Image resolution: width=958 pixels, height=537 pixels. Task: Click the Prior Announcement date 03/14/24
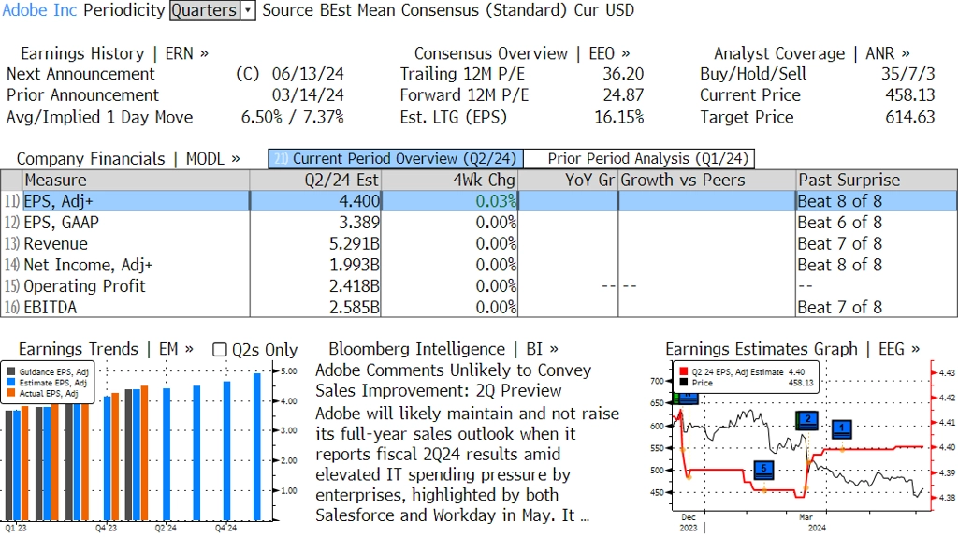point(308,95)
